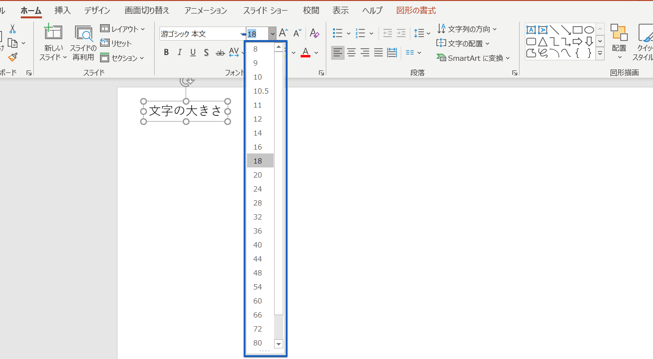The image size is (653, 359).
Task: Toggle Italic formatting
Action: pyautogui.click(x=180, y=53)
